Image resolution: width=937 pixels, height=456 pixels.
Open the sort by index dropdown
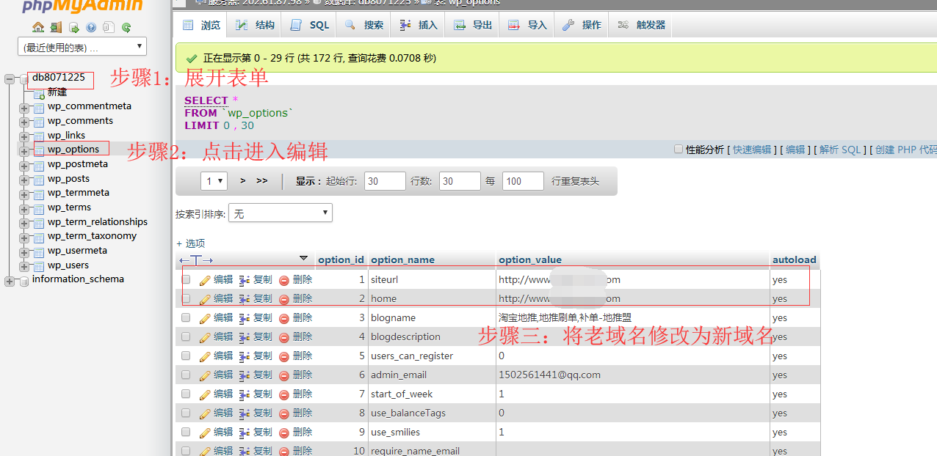(x=281, y=213)
